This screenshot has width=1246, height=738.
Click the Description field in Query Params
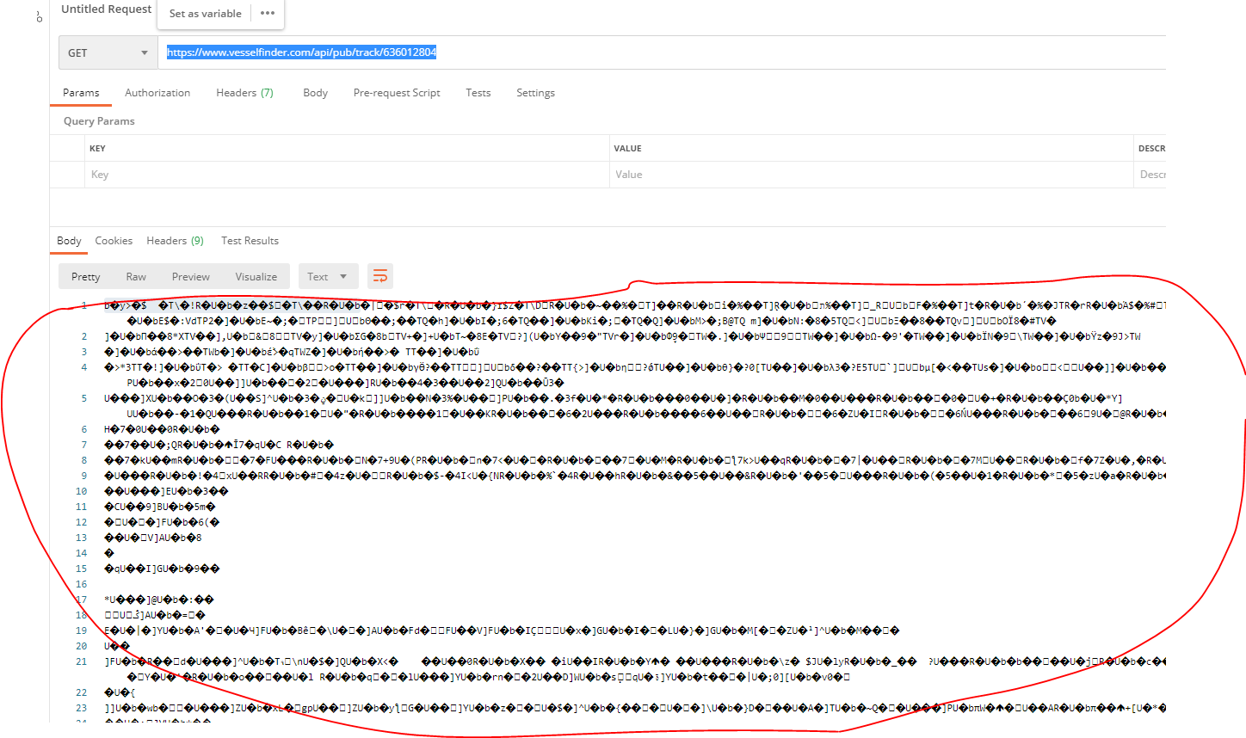1150,175
